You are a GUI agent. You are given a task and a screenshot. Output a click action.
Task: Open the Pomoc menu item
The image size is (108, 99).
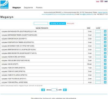coord(39,8)
